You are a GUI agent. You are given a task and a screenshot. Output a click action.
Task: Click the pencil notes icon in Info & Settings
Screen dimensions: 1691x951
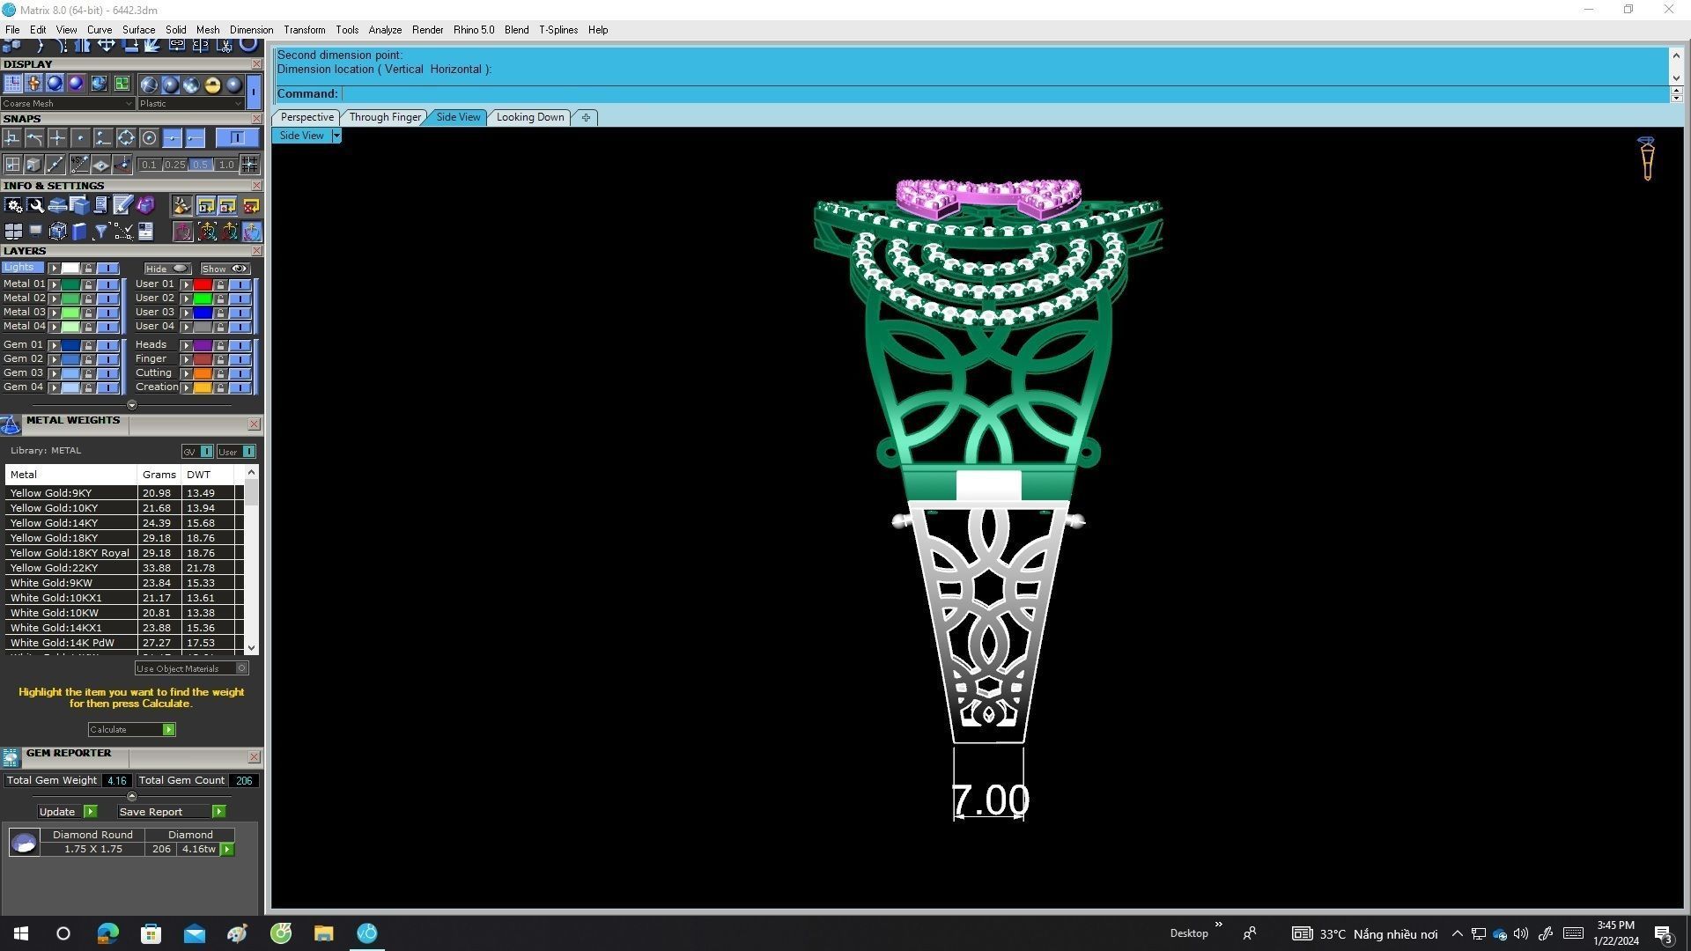pos(122,205)
